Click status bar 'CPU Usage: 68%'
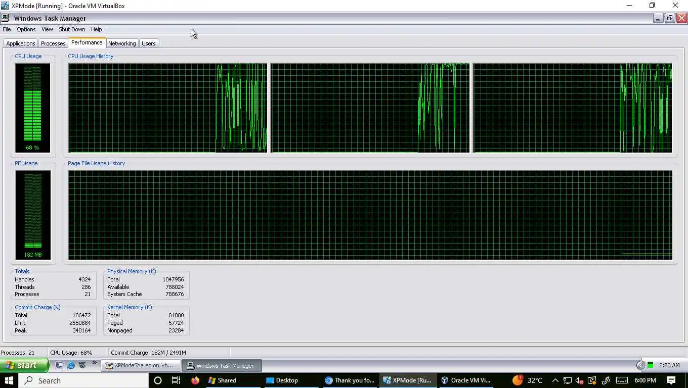688x388 pixels. click(71, 353)
